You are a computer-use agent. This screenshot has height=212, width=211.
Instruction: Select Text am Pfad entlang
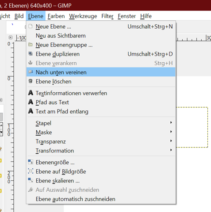pyautogui.click(x=101, y=111)
